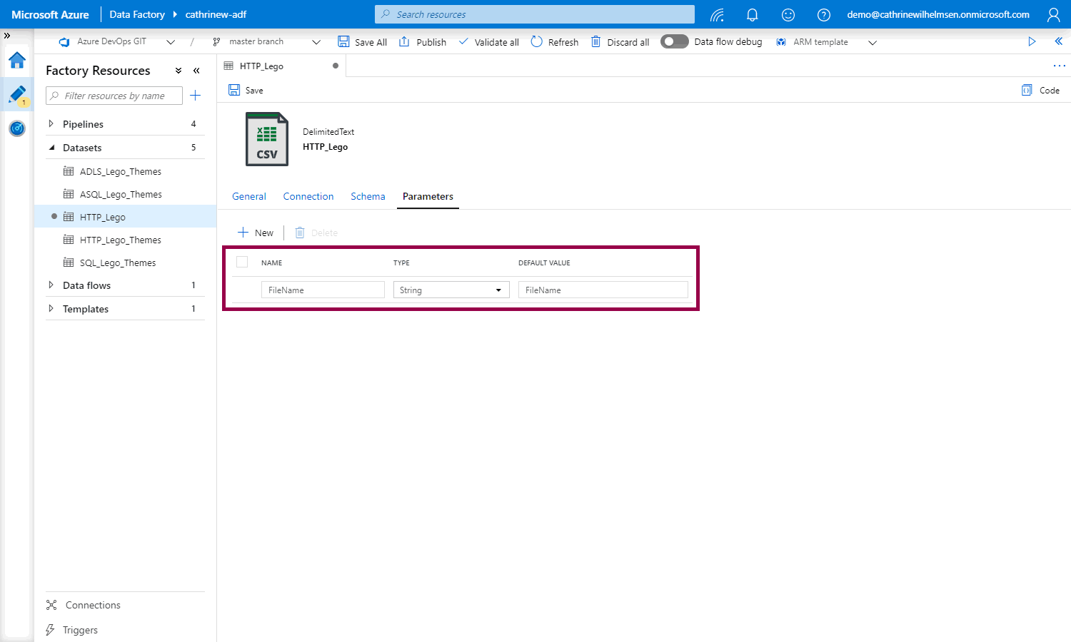Collapse the Datasets tree node
1071x642 pixels.
pos(51,148)
